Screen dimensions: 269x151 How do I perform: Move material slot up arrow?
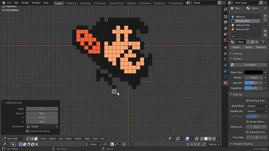[265, 31]
